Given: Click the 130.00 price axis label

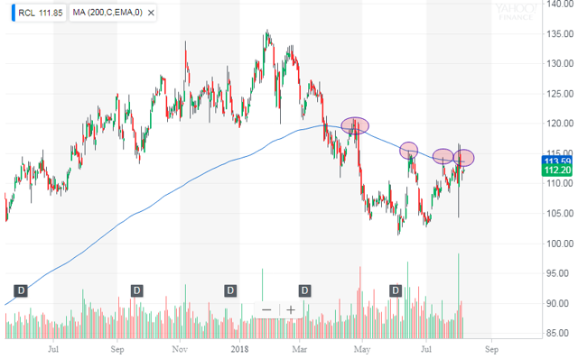Looking at the screenshot, I should tap(560, 64).
